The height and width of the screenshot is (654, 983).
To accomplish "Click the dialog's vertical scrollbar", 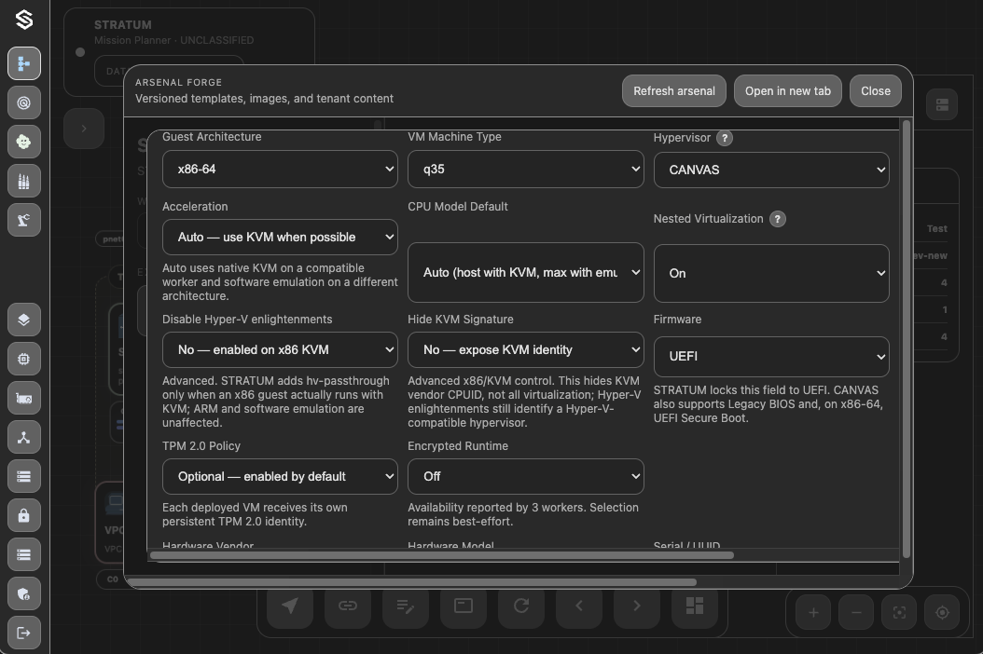I will coord(906,338).
